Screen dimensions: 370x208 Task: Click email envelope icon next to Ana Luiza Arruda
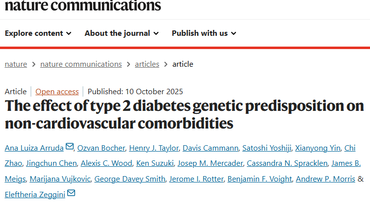click(x=69, y=147)
